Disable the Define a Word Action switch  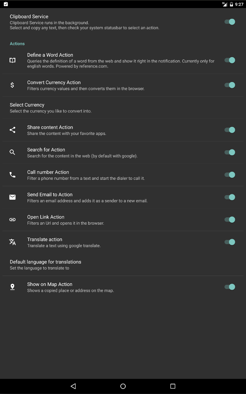click(x=230, y=60)
